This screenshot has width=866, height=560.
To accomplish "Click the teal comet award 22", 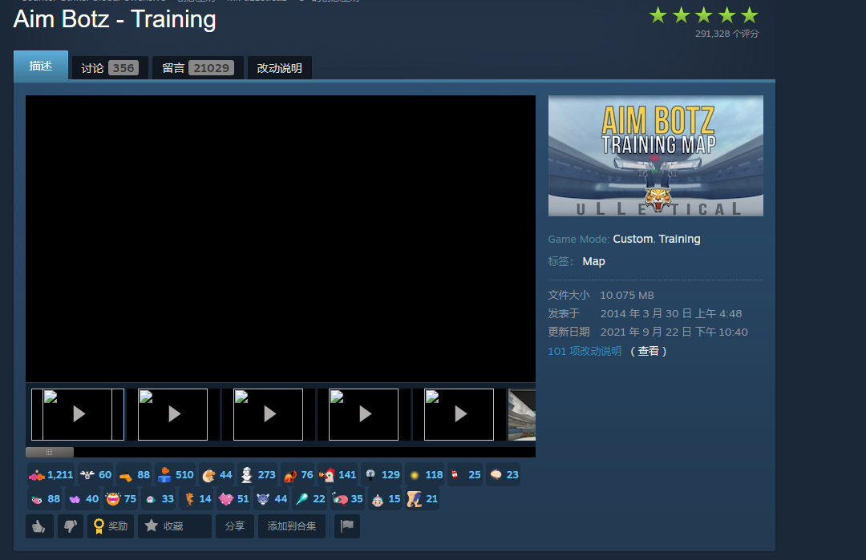I will pos(310,499).
